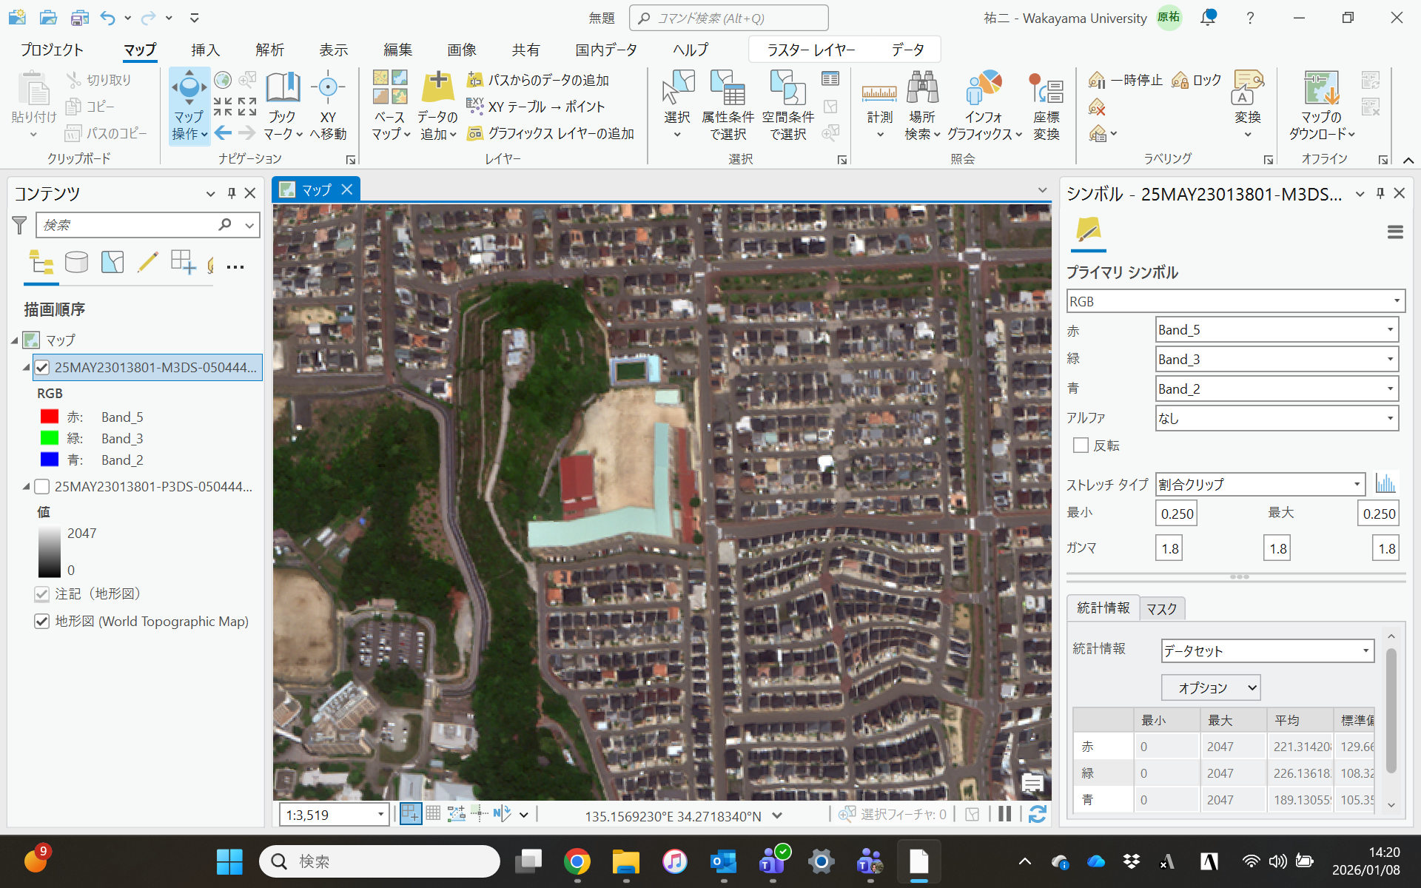Viewport: 1421px width, 888px height.
Task: Switch to the マスク tab
Action: click(x=1161, y=609)
